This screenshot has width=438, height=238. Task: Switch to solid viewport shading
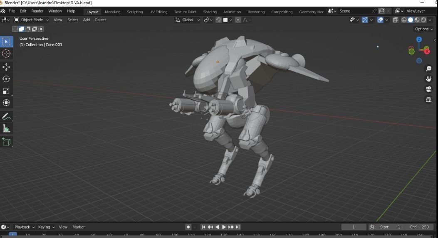point(411,20)
